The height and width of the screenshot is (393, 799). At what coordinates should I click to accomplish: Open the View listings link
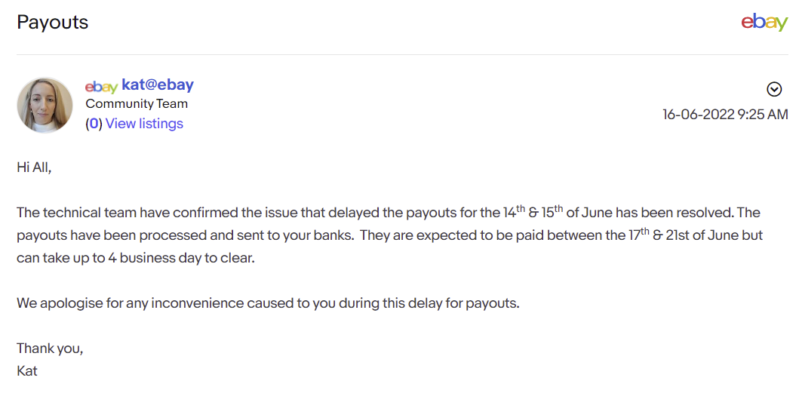pos(144,124)
